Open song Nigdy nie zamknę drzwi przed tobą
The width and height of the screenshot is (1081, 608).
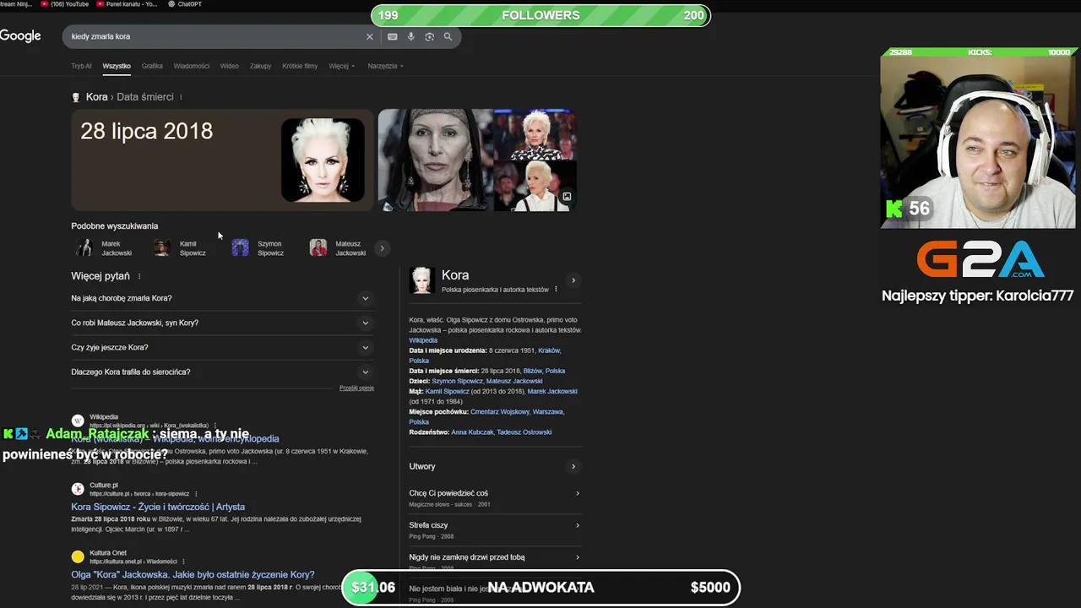(x=495, y=561)
